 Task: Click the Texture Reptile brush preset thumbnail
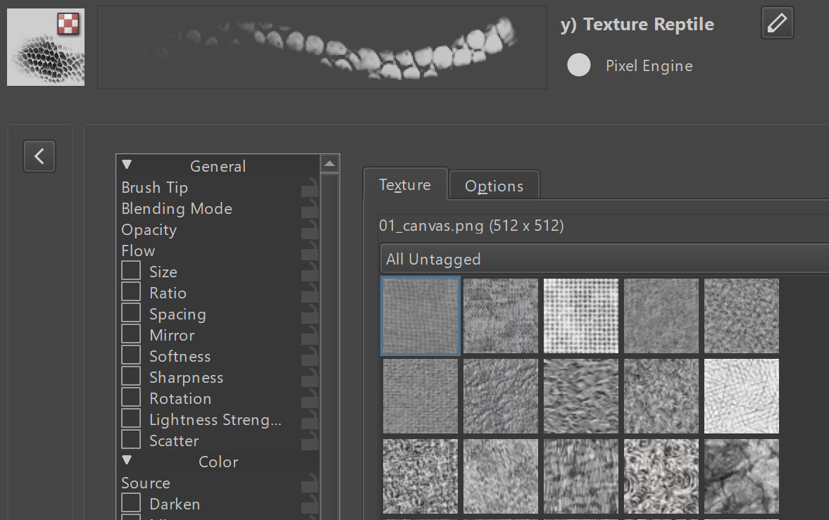point(46,47)
